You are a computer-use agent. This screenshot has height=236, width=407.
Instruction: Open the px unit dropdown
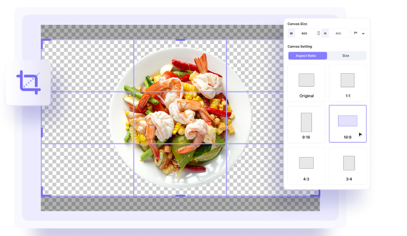tap(358, 34)
